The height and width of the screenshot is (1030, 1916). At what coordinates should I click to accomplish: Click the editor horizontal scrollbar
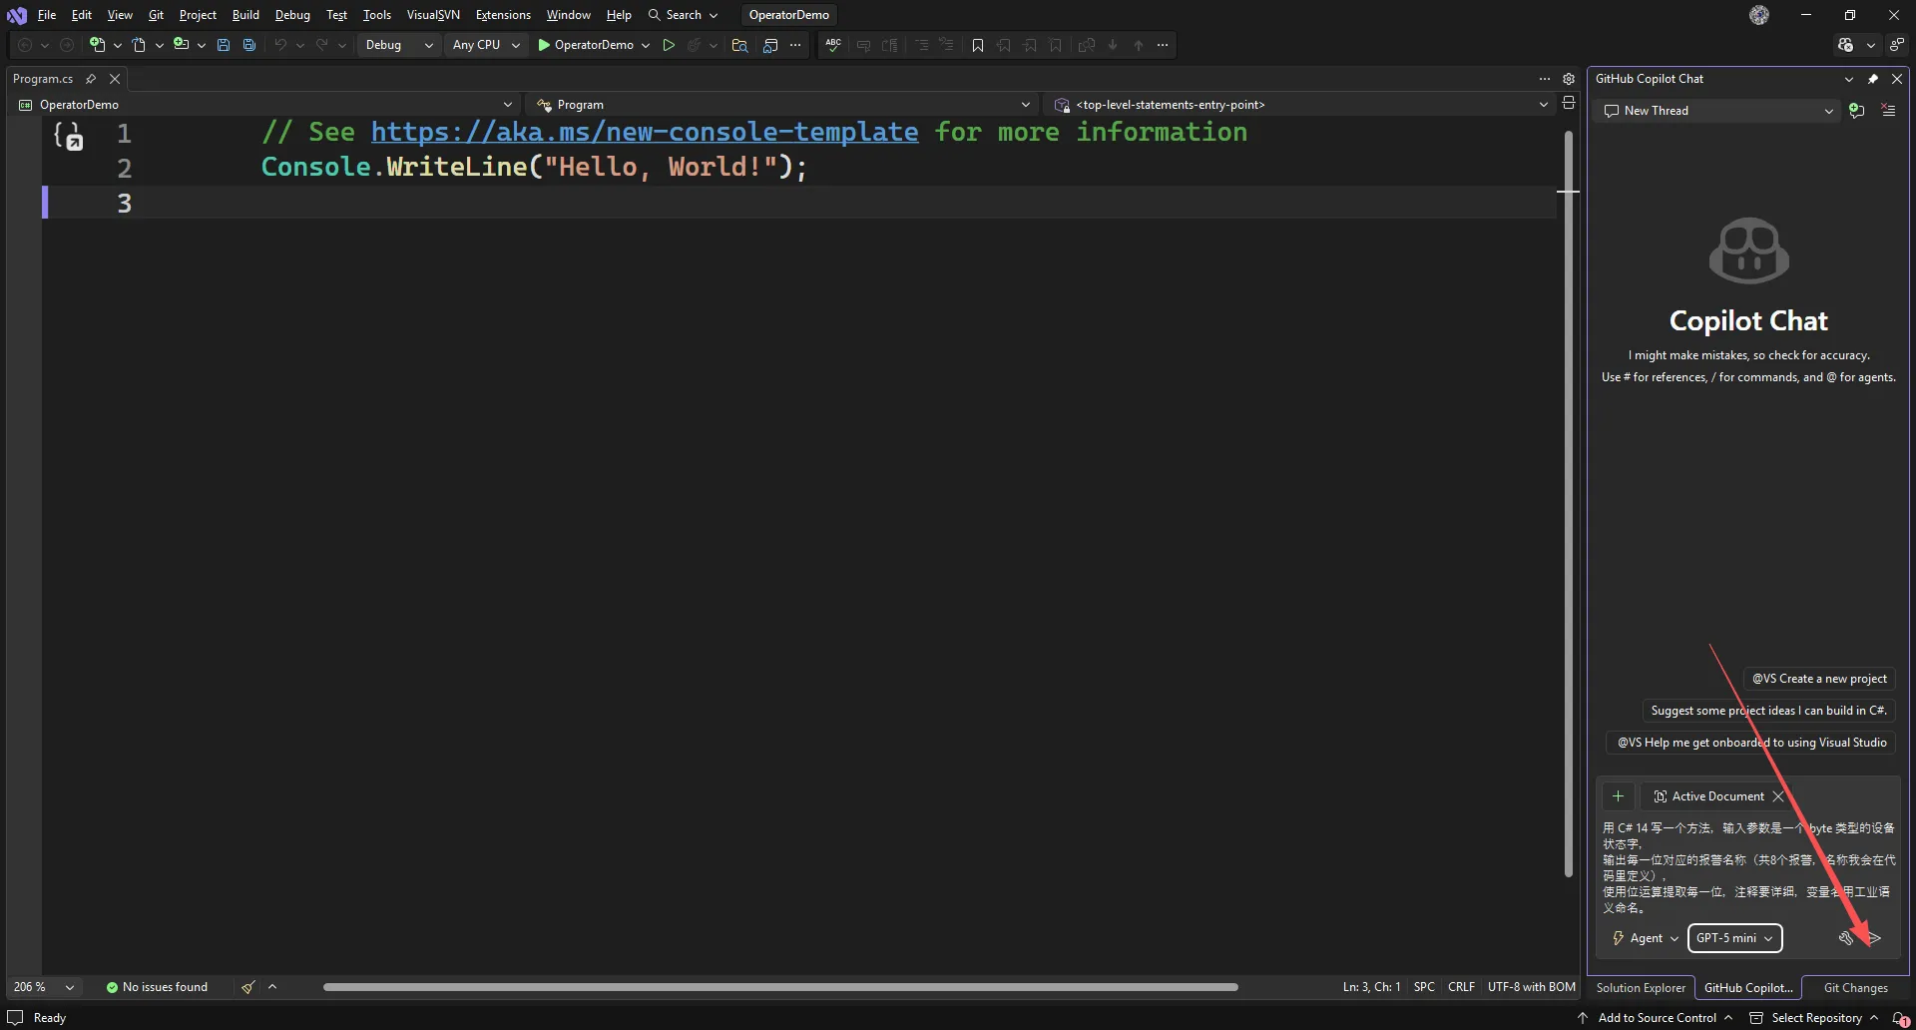780,987
